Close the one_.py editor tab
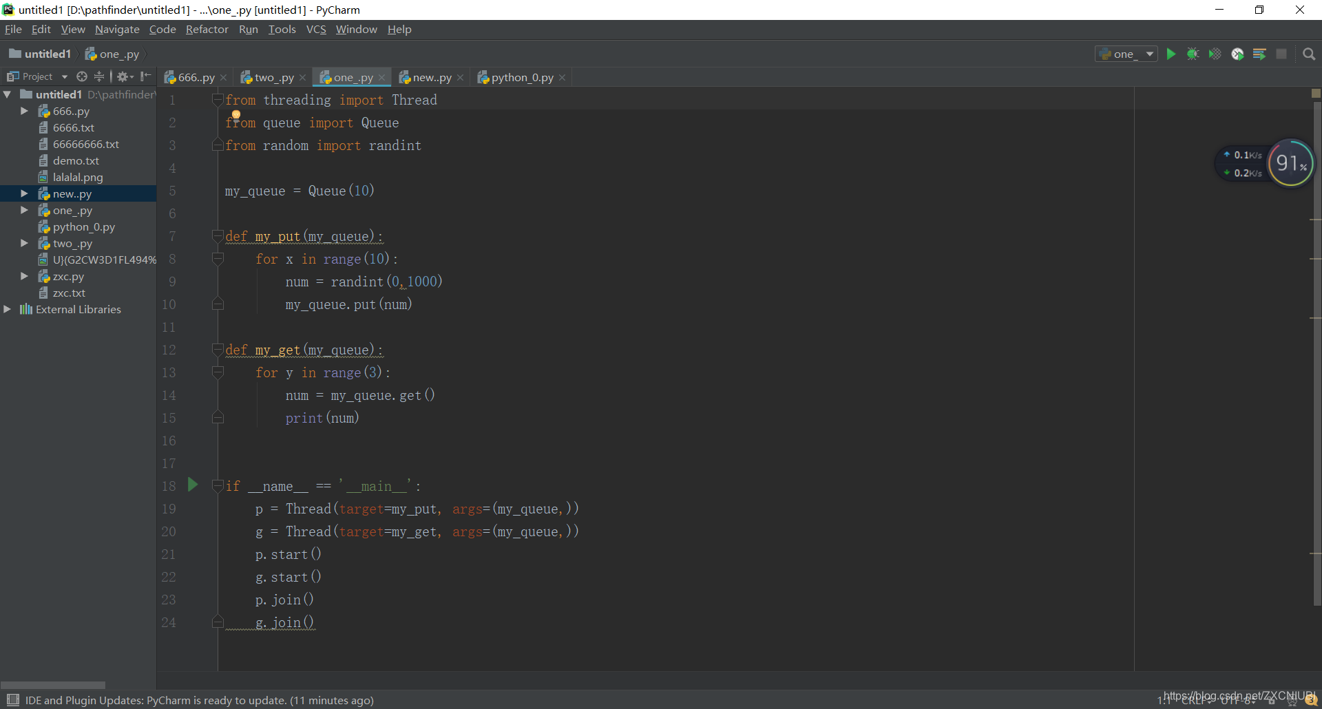The height and width of the screenshot is (709, 1322). (381, 78)
